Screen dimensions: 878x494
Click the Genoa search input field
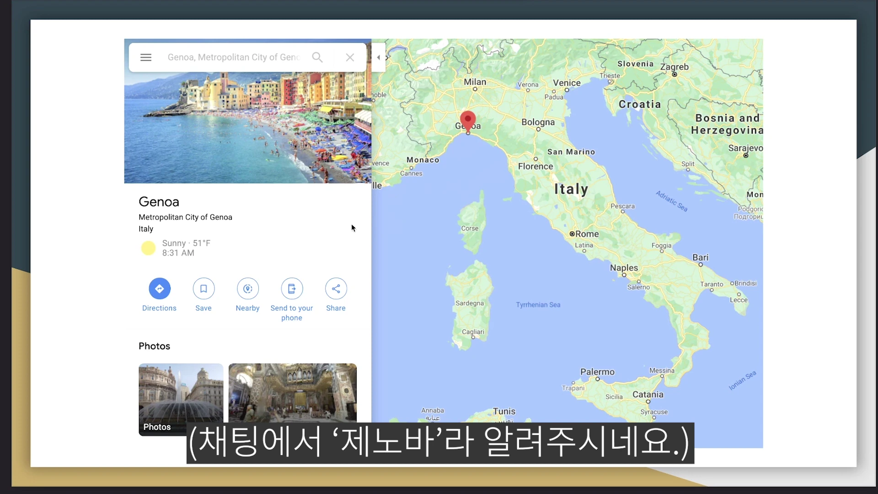tap(233, 57)
